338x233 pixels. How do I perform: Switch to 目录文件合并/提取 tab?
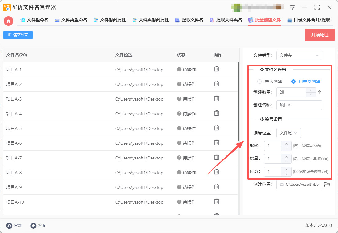309,20
